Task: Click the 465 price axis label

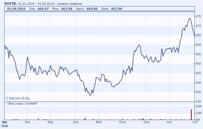Action: point(198,35)
